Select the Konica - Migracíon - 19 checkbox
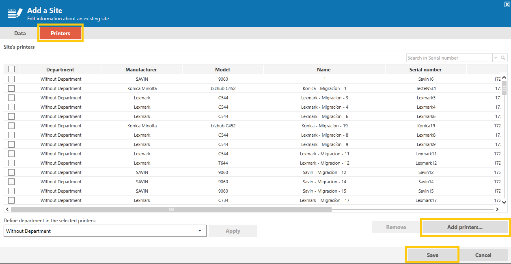This screenshot has height=264, width=511. pos(11,126)
